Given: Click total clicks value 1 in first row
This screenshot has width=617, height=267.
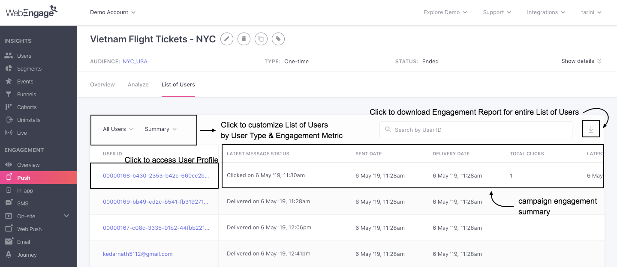Looking at the screenshot, I should 511,175.
